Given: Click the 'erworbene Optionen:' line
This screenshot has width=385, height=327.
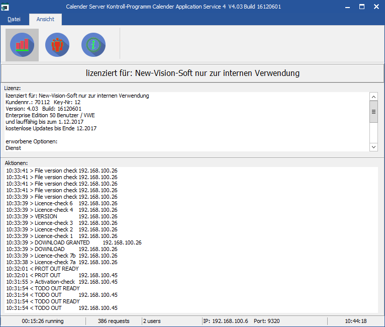Looking at the screenshot, I should (32, 141).
